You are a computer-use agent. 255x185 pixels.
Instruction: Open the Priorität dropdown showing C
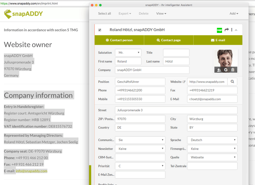click(140, 166)
